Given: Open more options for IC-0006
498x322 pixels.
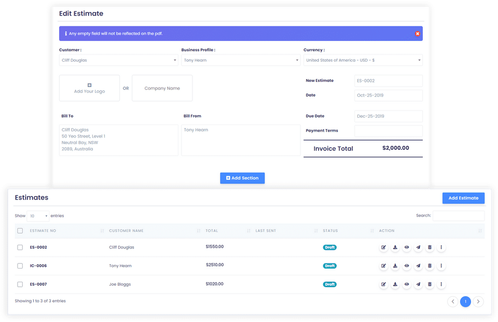Looking at the screenshot, I should pyautogui.click(x=441, y=266).
